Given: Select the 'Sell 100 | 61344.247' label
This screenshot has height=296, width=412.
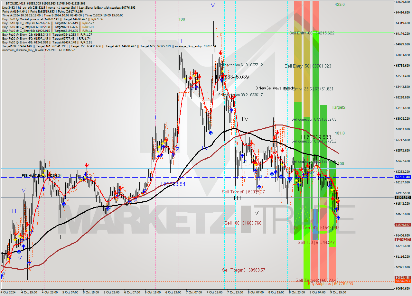Looking at the screenshot, I should [x=316, y=242].
